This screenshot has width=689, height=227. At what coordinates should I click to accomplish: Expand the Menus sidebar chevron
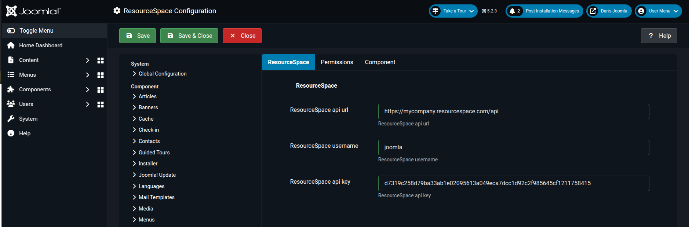(x=87, y=75)
